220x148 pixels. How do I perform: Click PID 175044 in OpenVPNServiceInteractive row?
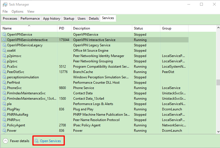click(x=64, y=40)
